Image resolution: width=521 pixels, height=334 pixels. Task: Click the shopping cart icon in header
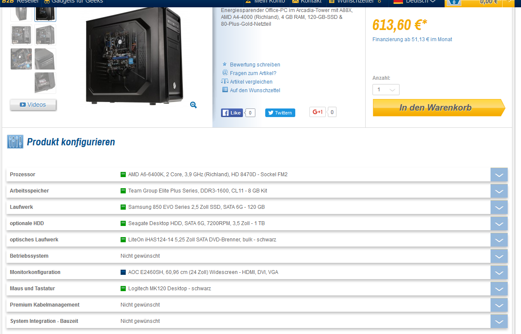pyautogui.click(x=454, y=2)
